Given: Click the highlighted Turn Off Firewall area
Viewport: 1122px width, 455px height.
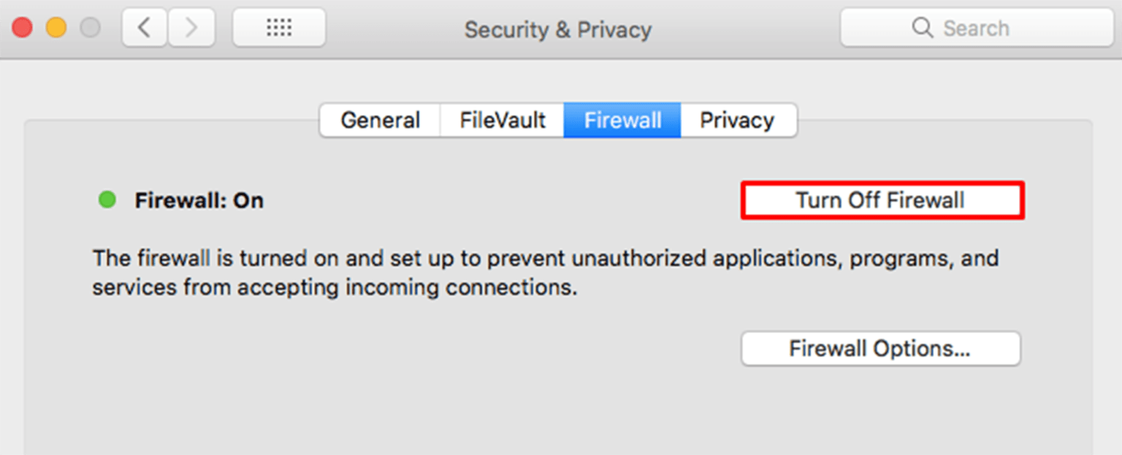Looking at the screenshot, I should [x=882, y=199].
